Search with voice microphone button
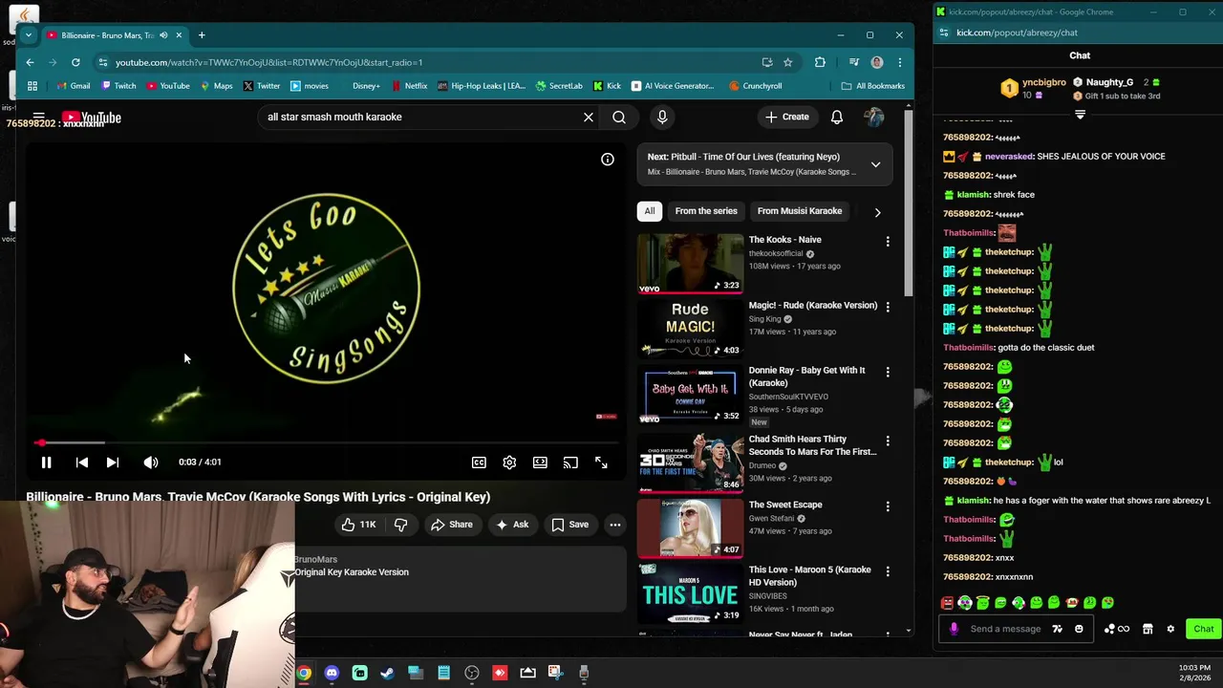 (662, 117)
